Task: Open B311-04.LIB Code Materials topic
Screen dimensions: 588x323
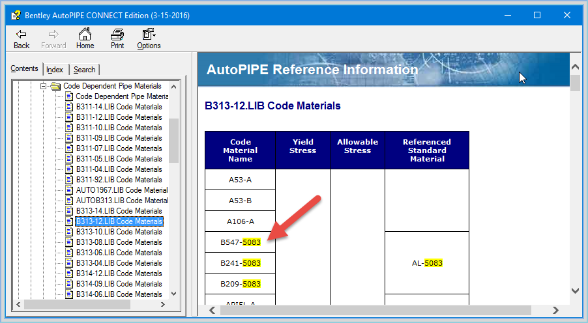Action: [119, 169]
